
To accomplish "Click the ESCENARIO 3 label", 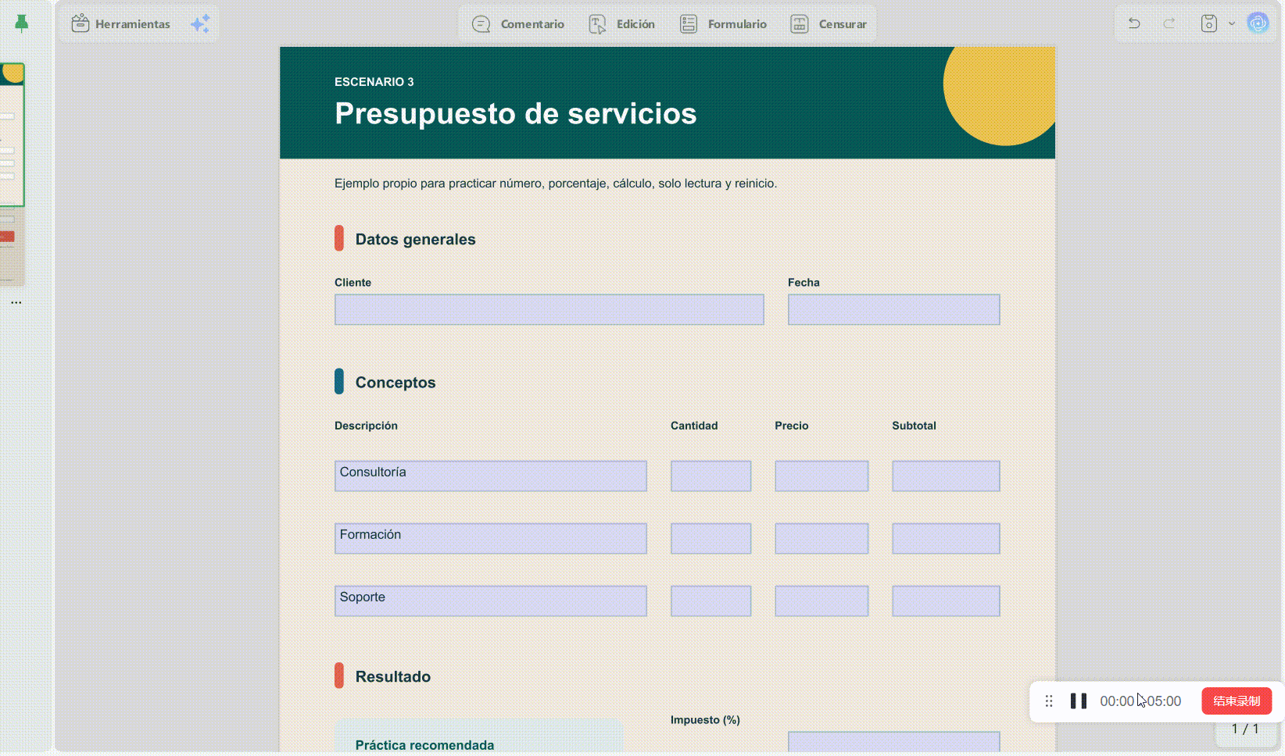I will [374, 82].
